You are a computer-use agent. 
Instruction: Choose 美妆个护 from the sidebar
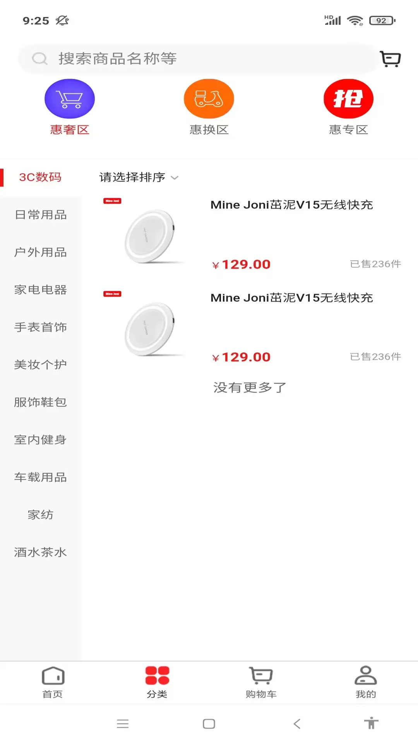(x=41, y=365)
